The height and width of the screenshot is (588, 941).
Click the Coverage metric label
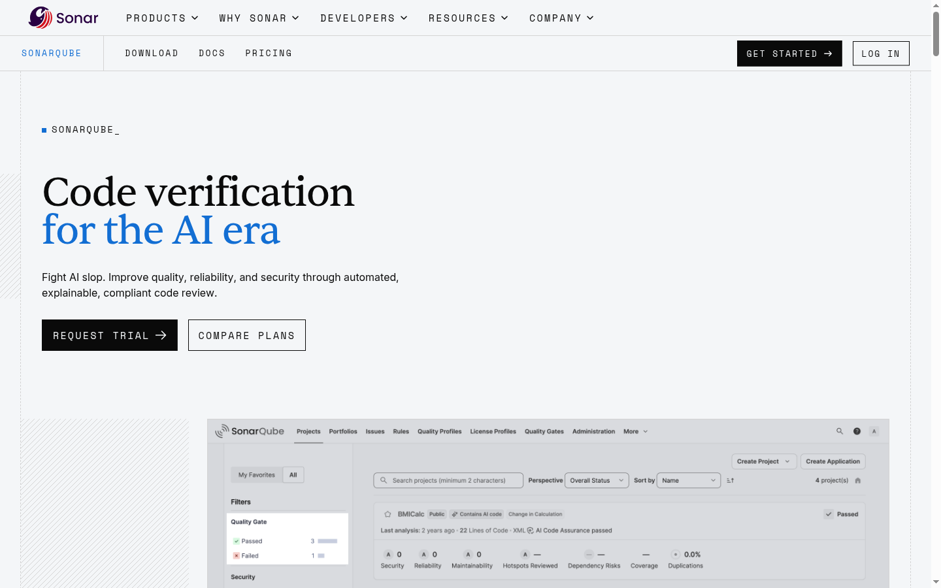pyautogui.click(x=644, y=566)
